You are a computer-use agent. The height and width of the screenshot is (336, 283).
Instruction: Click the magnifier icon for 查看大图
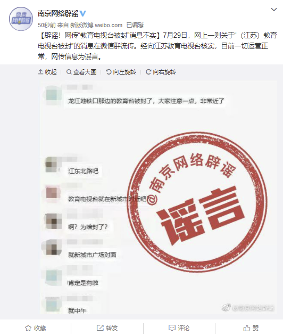(x=69, y=72)
